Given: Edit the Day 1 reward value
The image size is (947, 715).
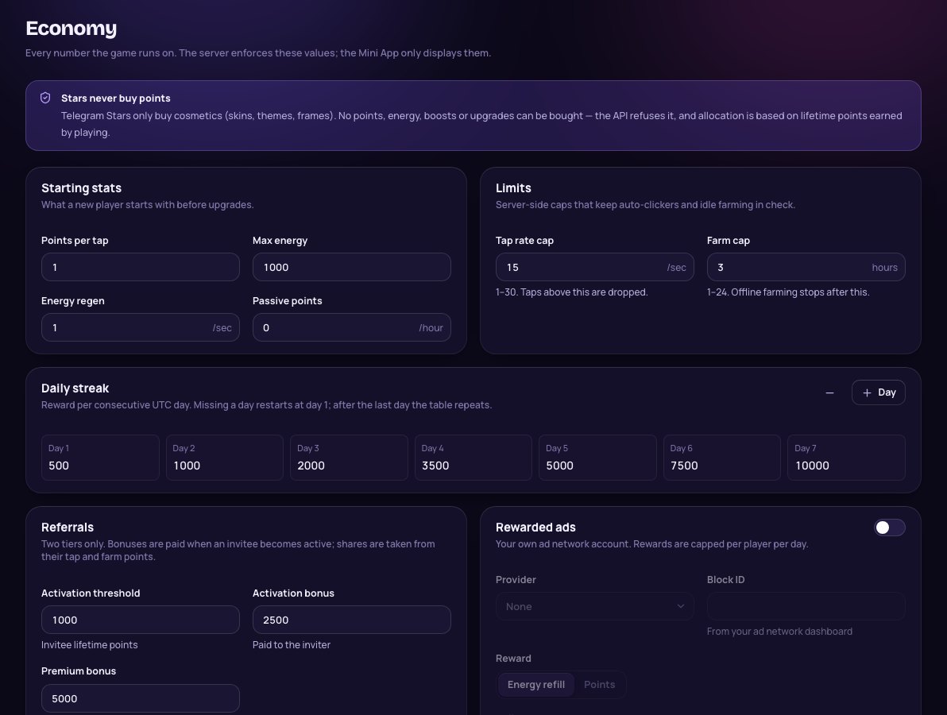Looking at the screenshot, I should (x=100, y=458).
